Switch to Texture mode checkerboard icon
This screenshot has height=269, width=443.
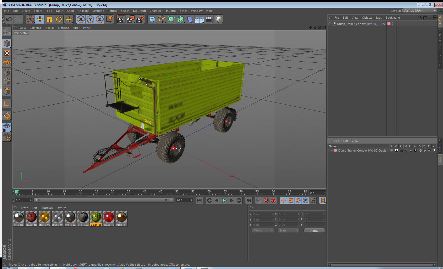coord(7,53)
